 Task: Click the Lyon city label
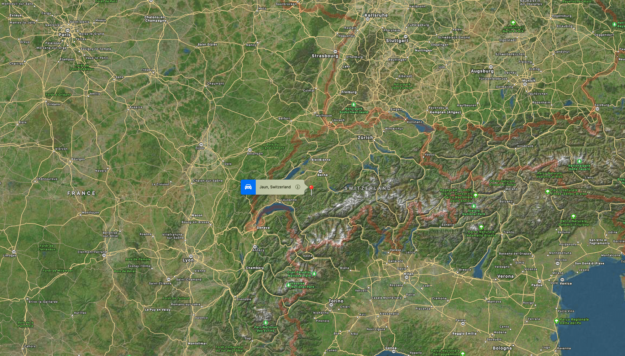188,260
